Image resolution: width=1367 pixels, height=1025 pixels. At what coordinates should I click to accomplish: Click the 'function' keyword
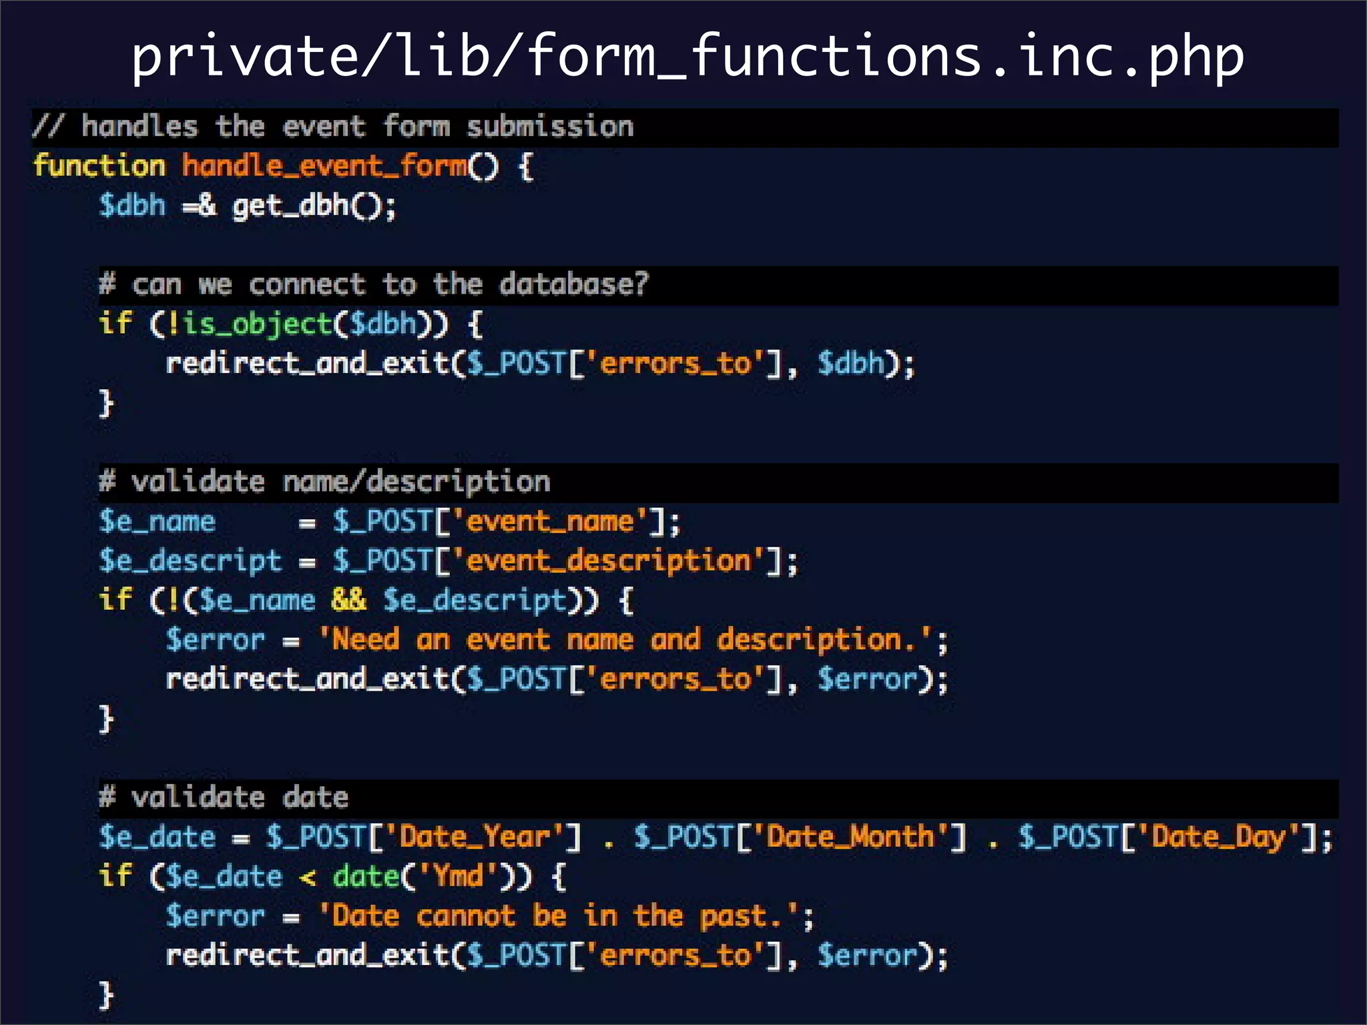(99, 165)
